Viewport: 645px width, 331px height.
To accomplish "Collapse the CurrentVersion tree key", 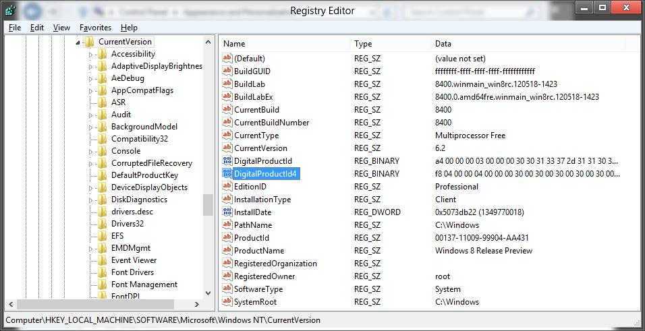I will [x=78, y=42].
